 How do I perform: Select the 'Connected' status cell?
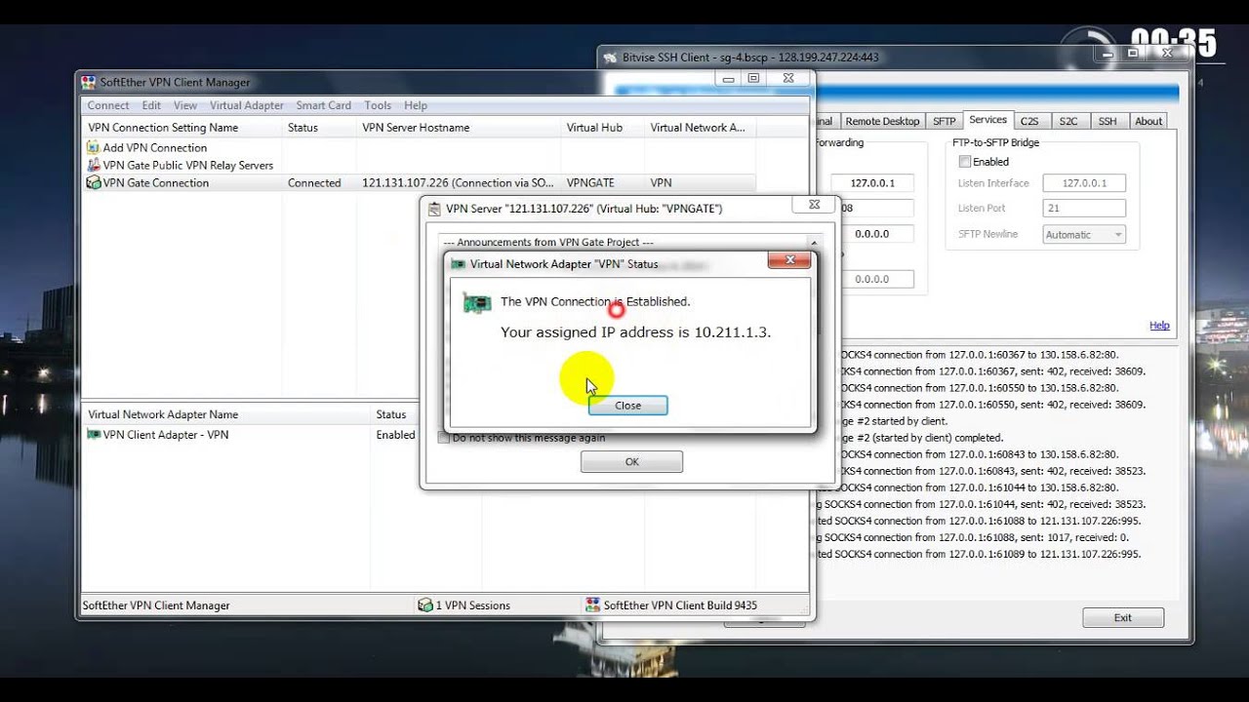(314, 183)
